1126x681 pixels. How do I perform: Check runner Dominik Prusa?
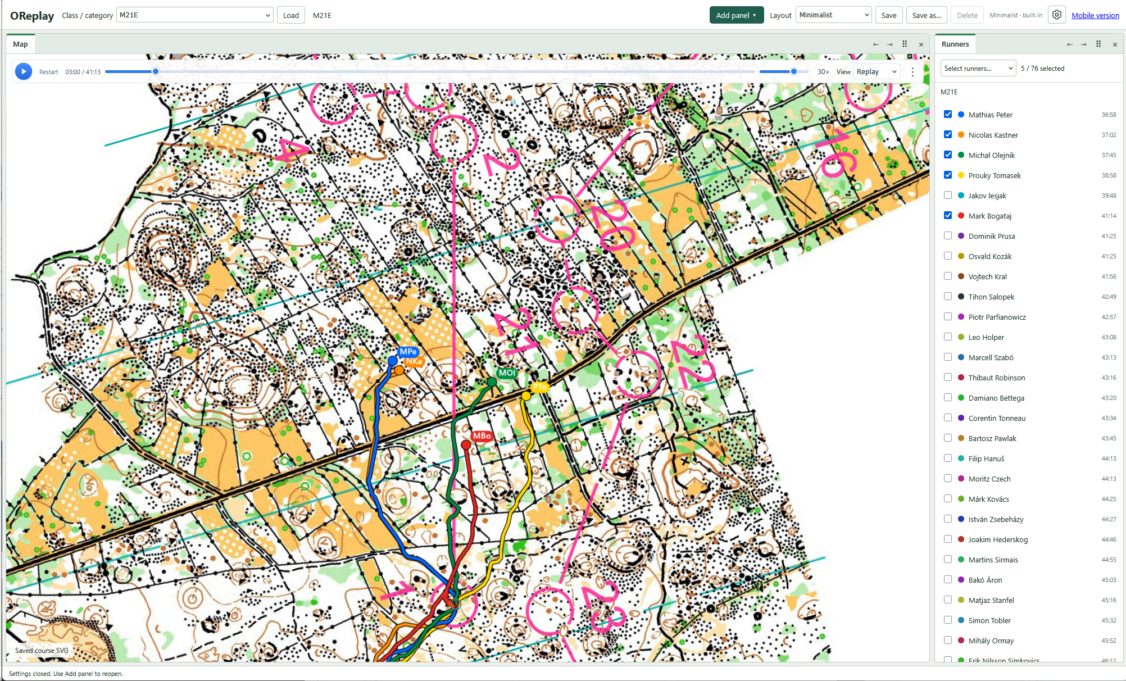948,235
